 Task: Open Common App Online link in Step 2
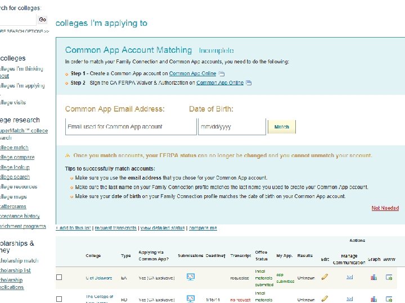pyautogui.click(x=220, y=82)
